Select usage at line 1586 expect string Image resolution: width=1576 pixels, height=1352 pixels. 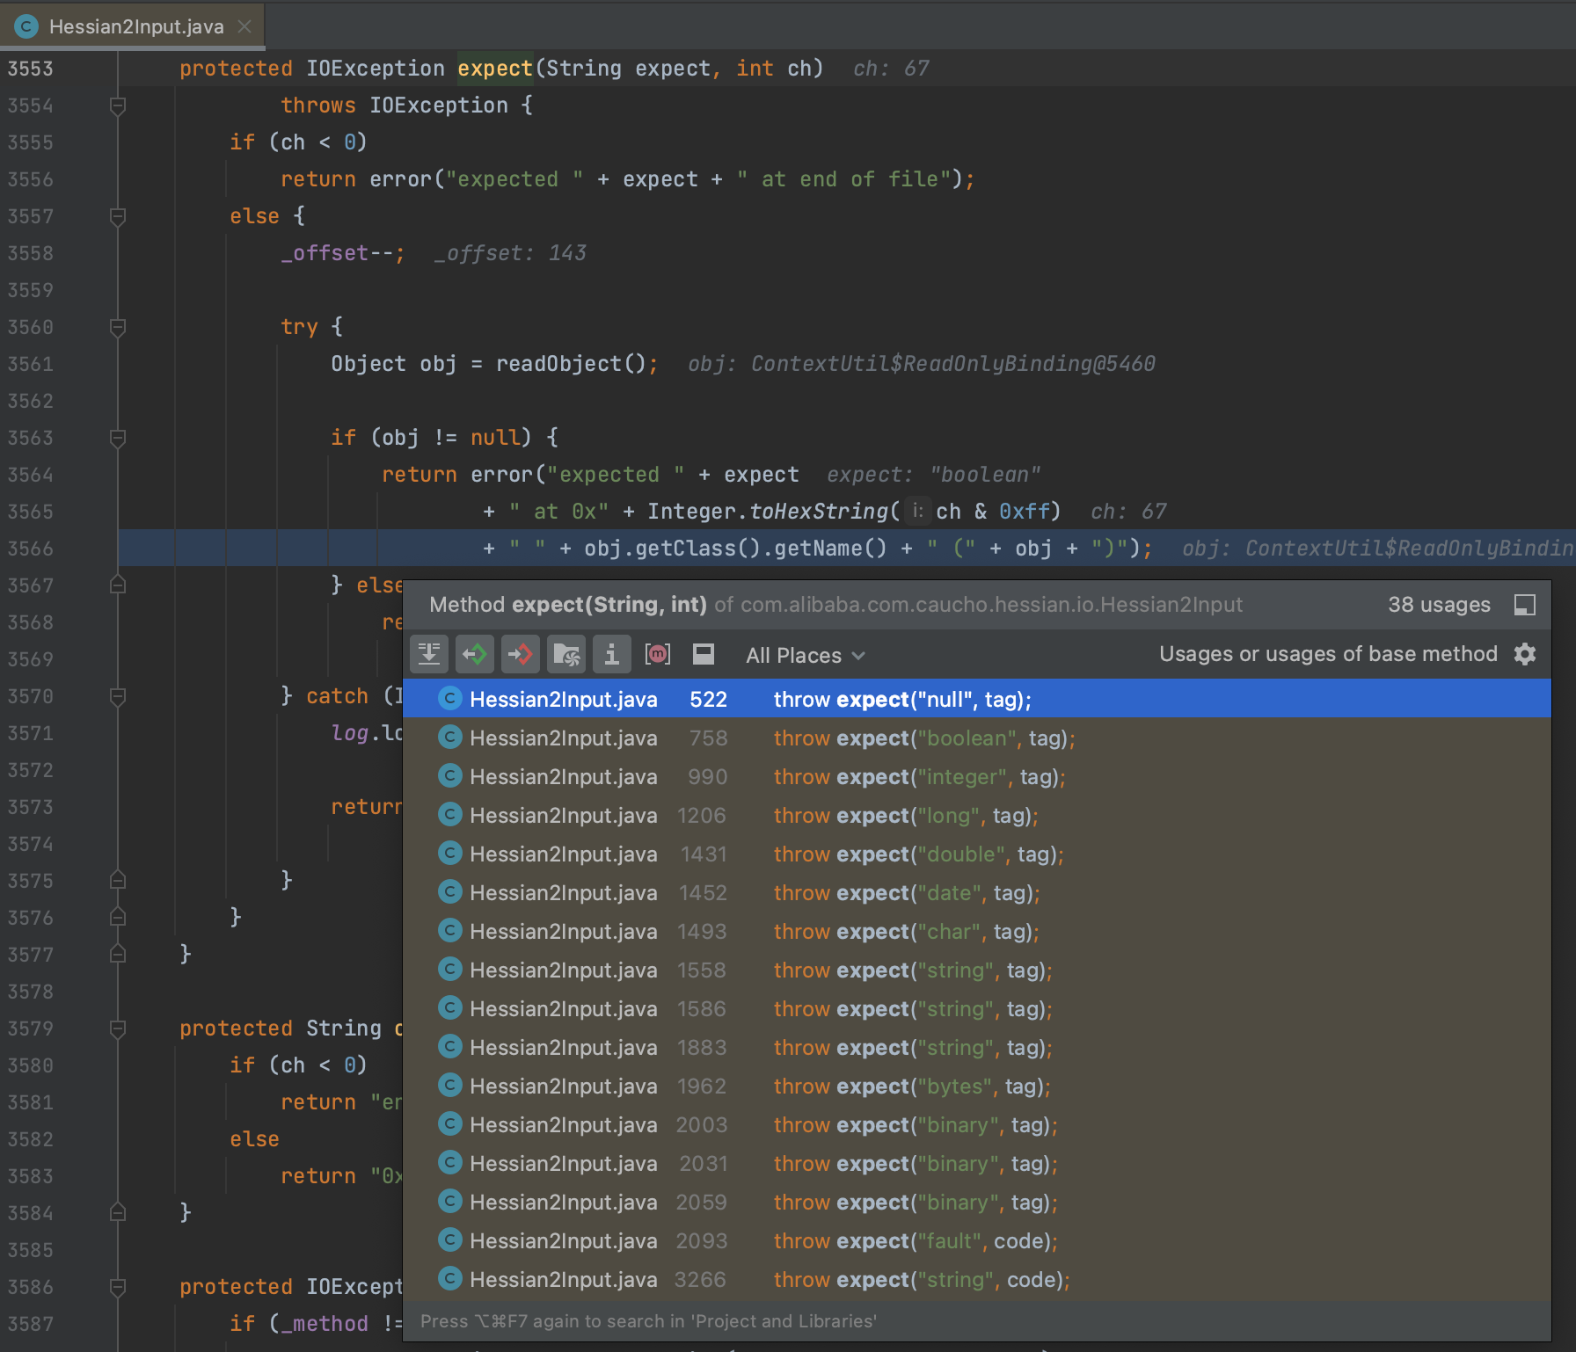pos(977,1009)
